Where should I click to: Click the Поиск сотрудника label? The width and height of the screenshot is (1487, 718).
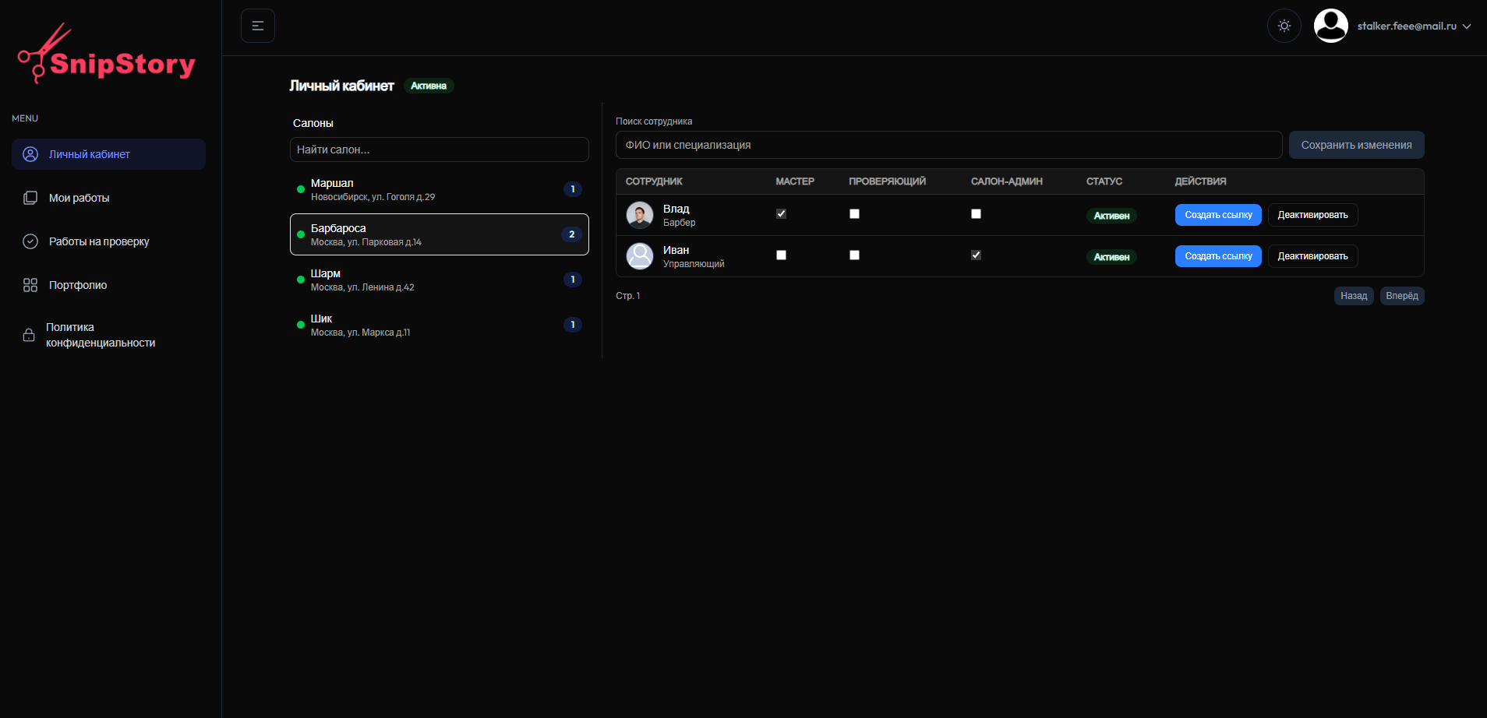click(x=654, y=121)
